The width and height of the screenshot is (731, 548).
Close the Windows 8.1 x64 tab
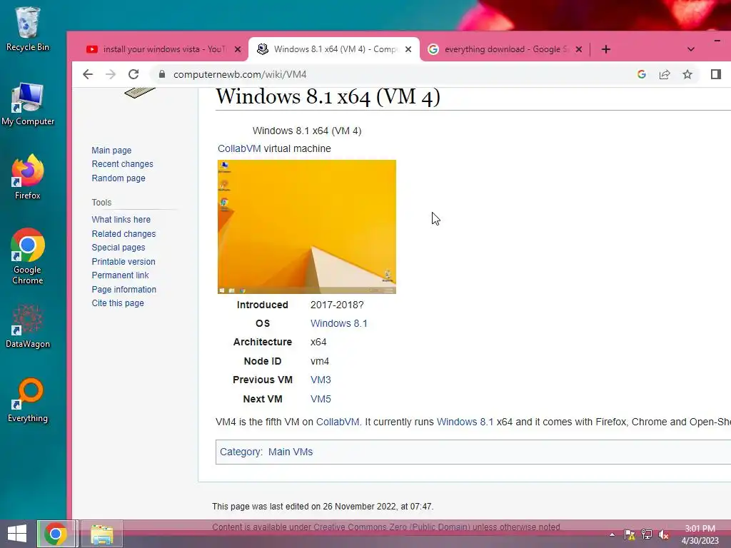[408, 49]
